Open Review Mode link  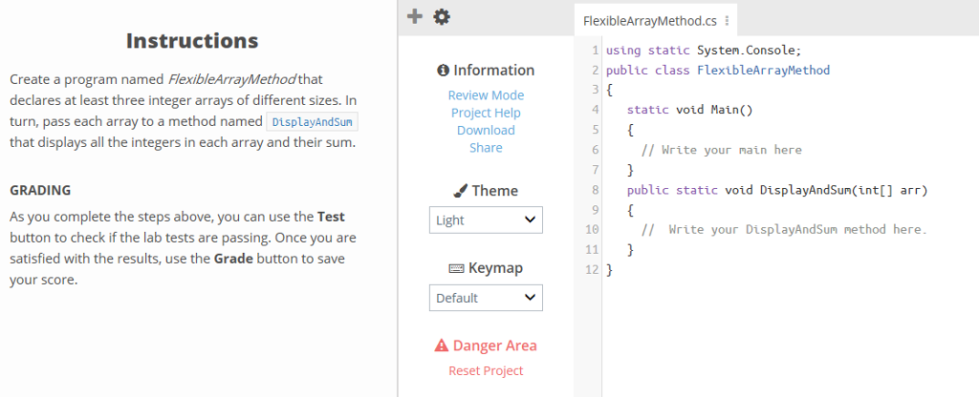486,95
